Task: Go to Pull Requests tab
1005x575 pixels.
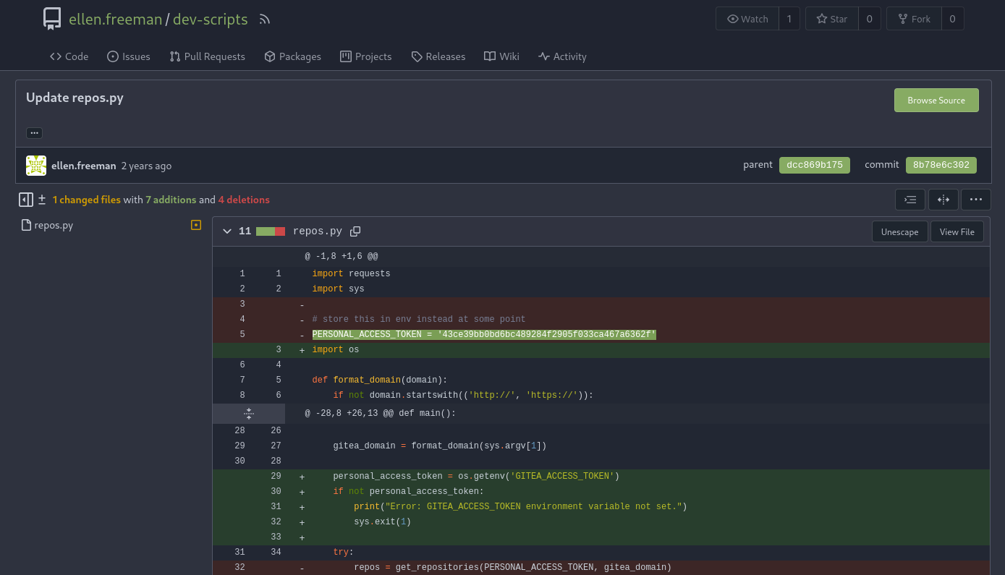Action: [x=208, y=56]
